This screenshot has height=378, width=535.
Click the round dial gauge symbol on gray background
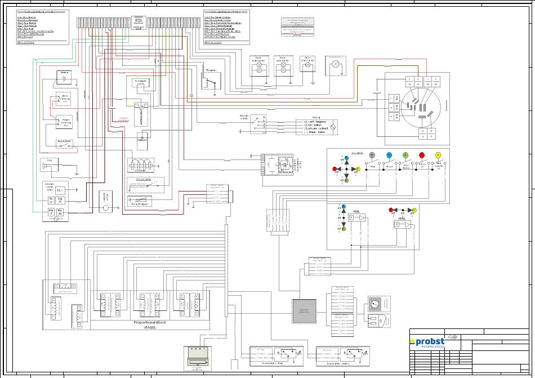[x=374, y=304]
